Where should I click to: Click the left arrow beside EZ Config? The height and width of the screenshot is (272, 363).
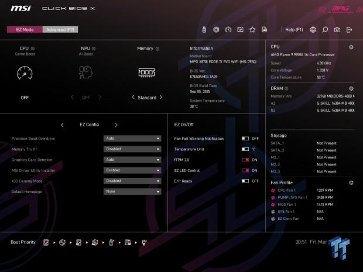(x=62, y=125)
